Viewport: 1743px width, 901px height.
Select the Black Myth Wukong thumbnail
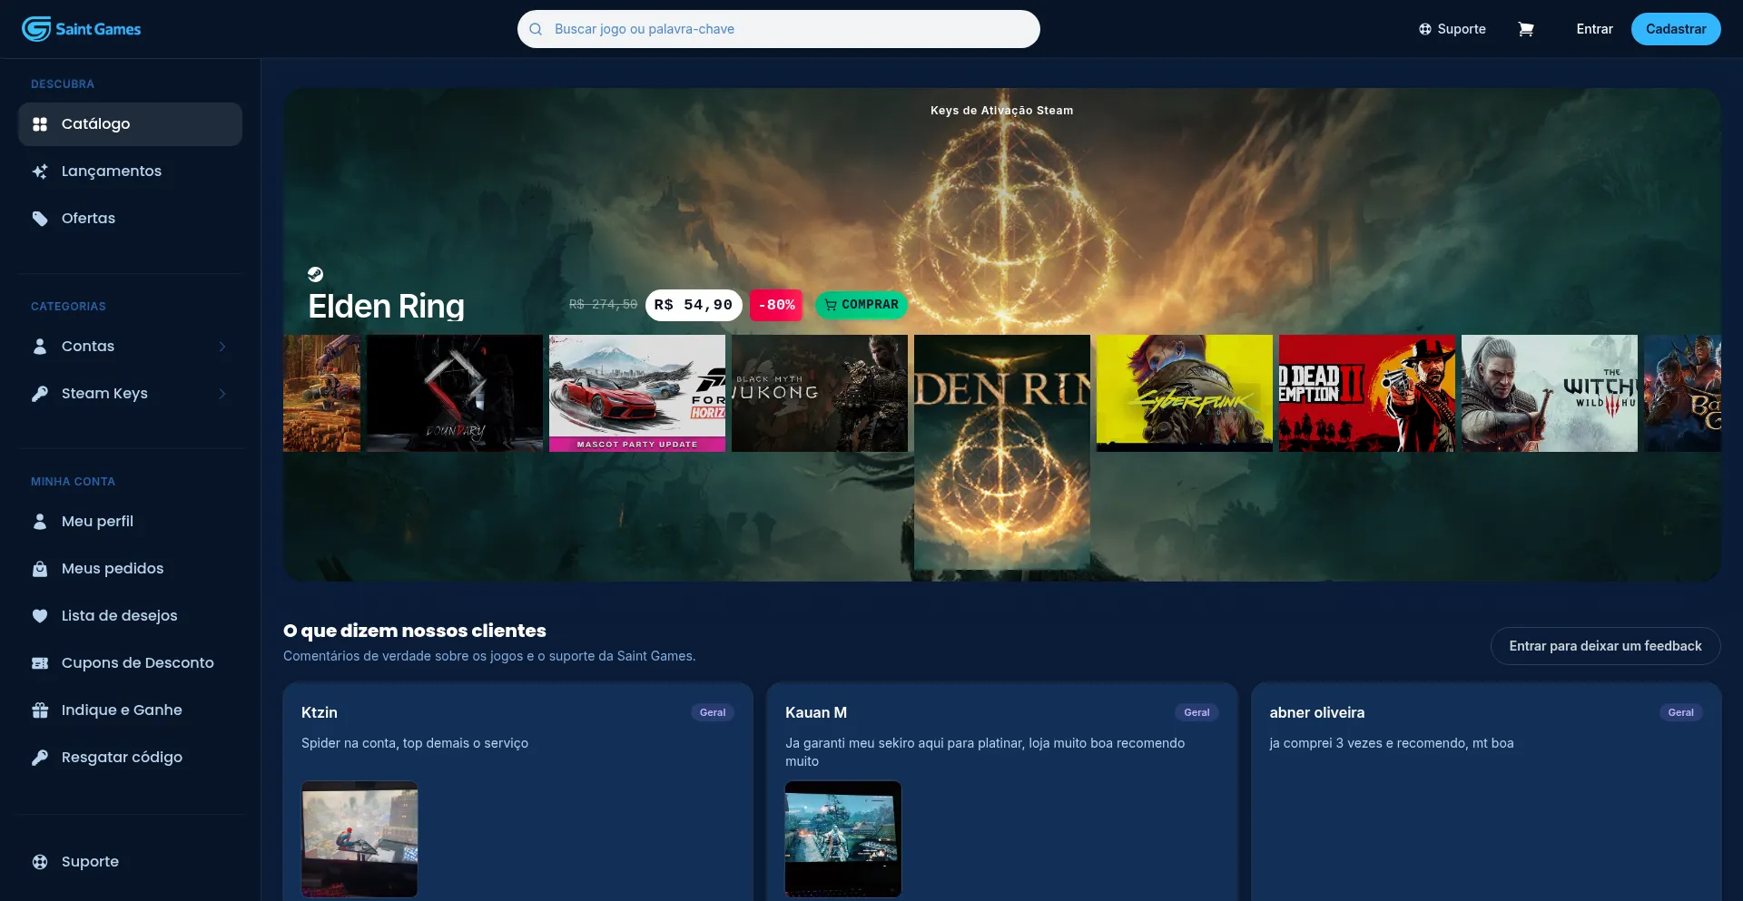tap(820, 393)
